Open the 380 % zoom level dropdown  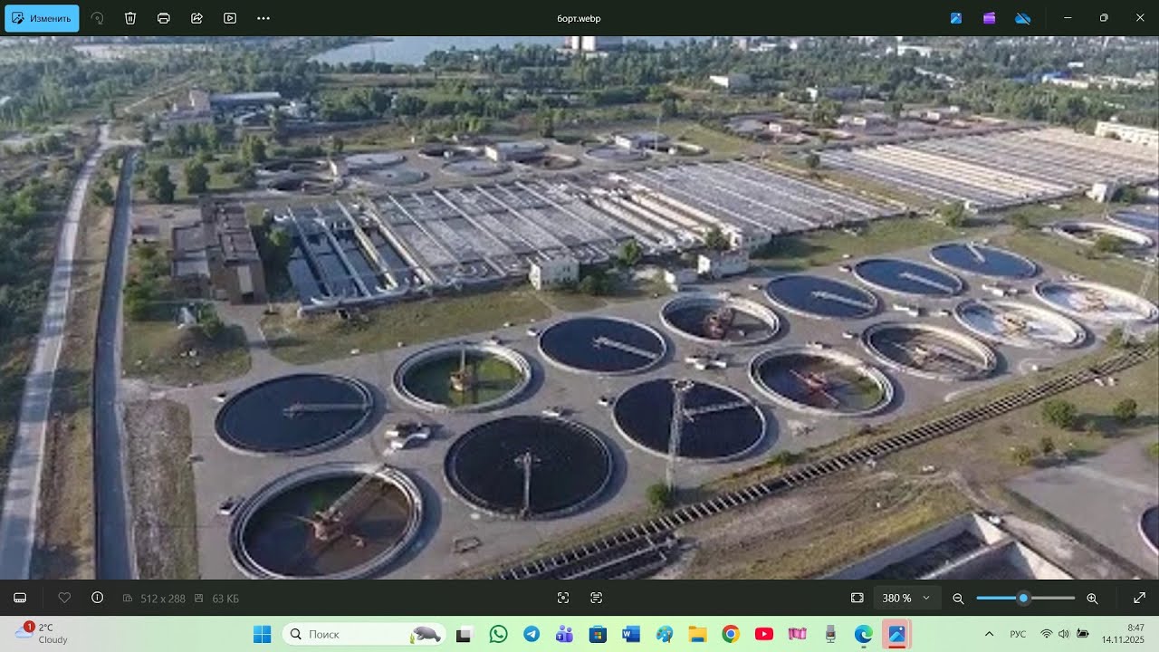[x=906, y=598]
